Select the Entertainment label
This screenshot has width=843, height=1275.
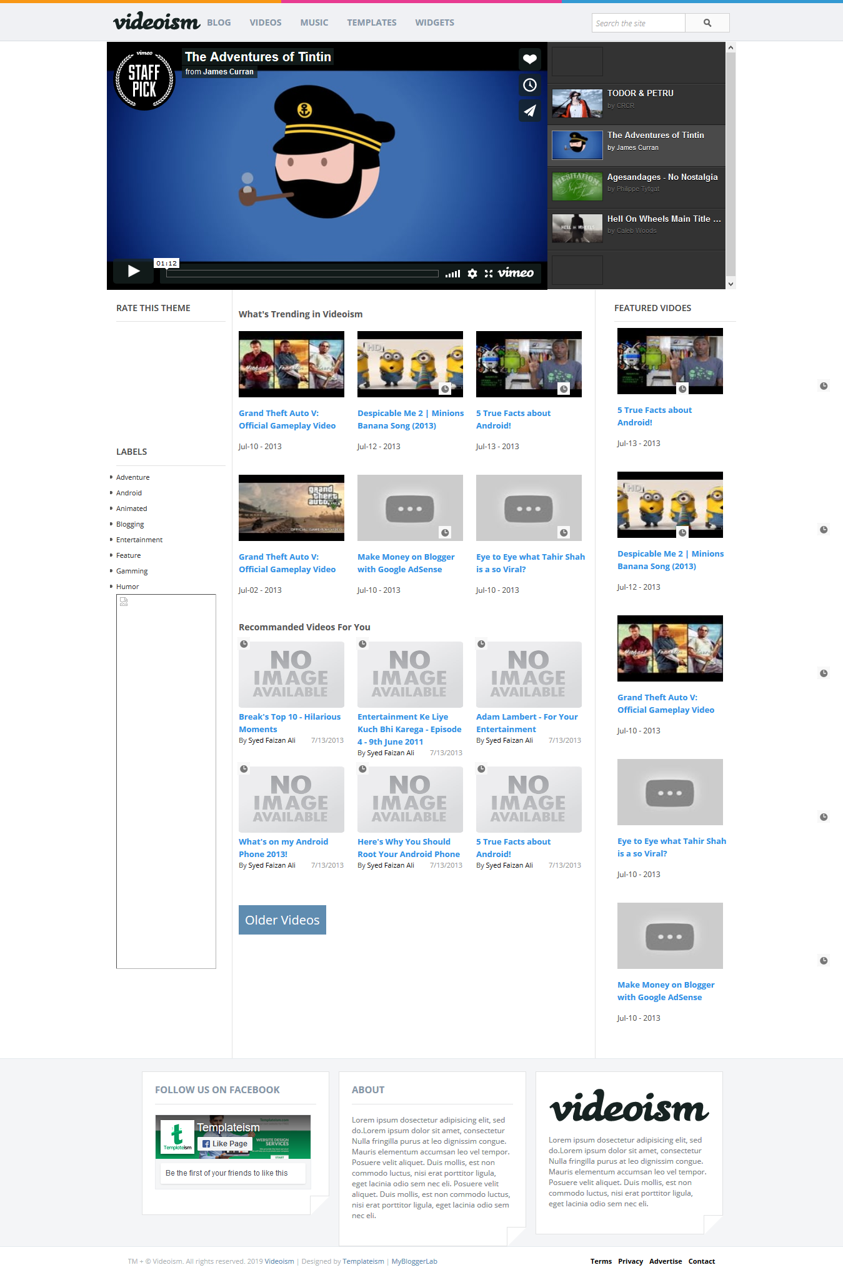tap(139, 540)
